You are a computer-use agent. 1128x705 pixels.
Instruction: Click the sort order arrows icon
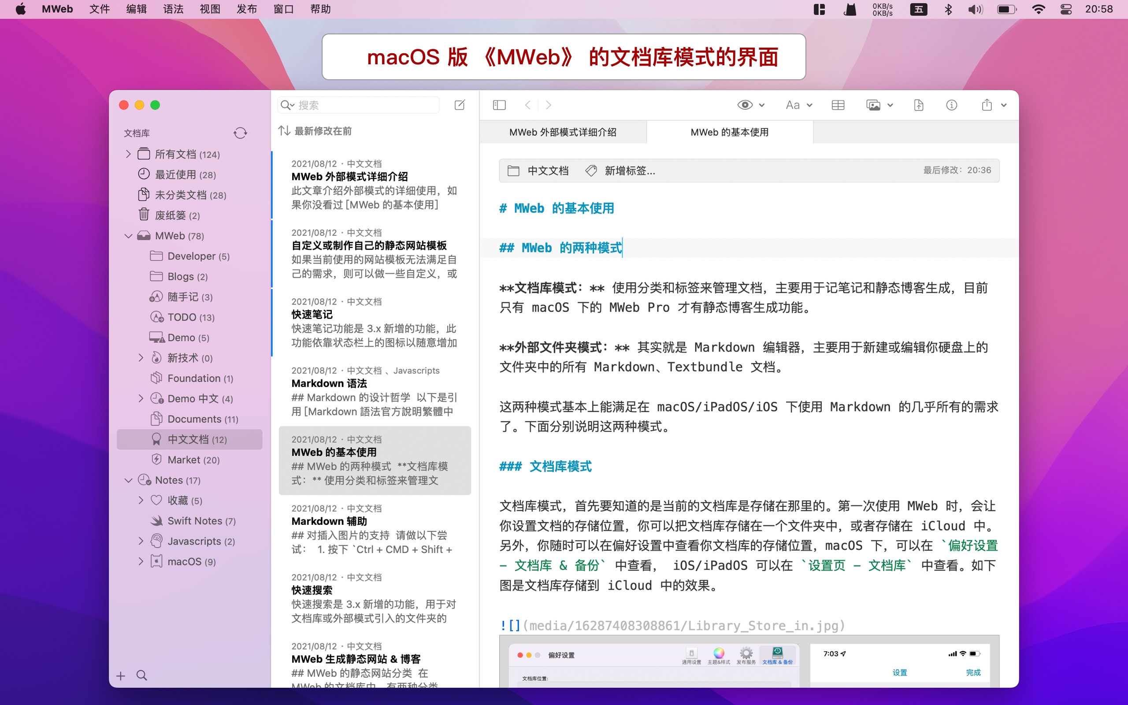(x=284, y=130)
